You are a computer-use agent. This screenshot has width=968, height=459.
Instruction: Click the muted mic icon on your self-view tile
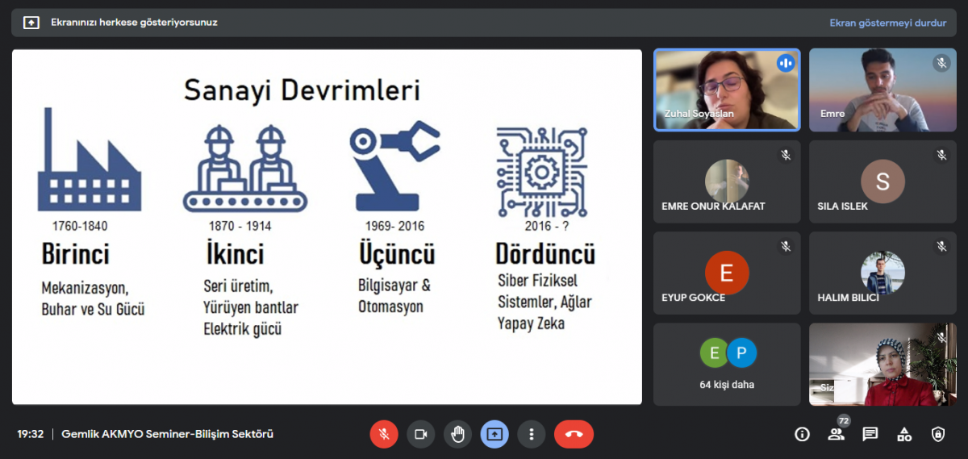tap(941, 337)
